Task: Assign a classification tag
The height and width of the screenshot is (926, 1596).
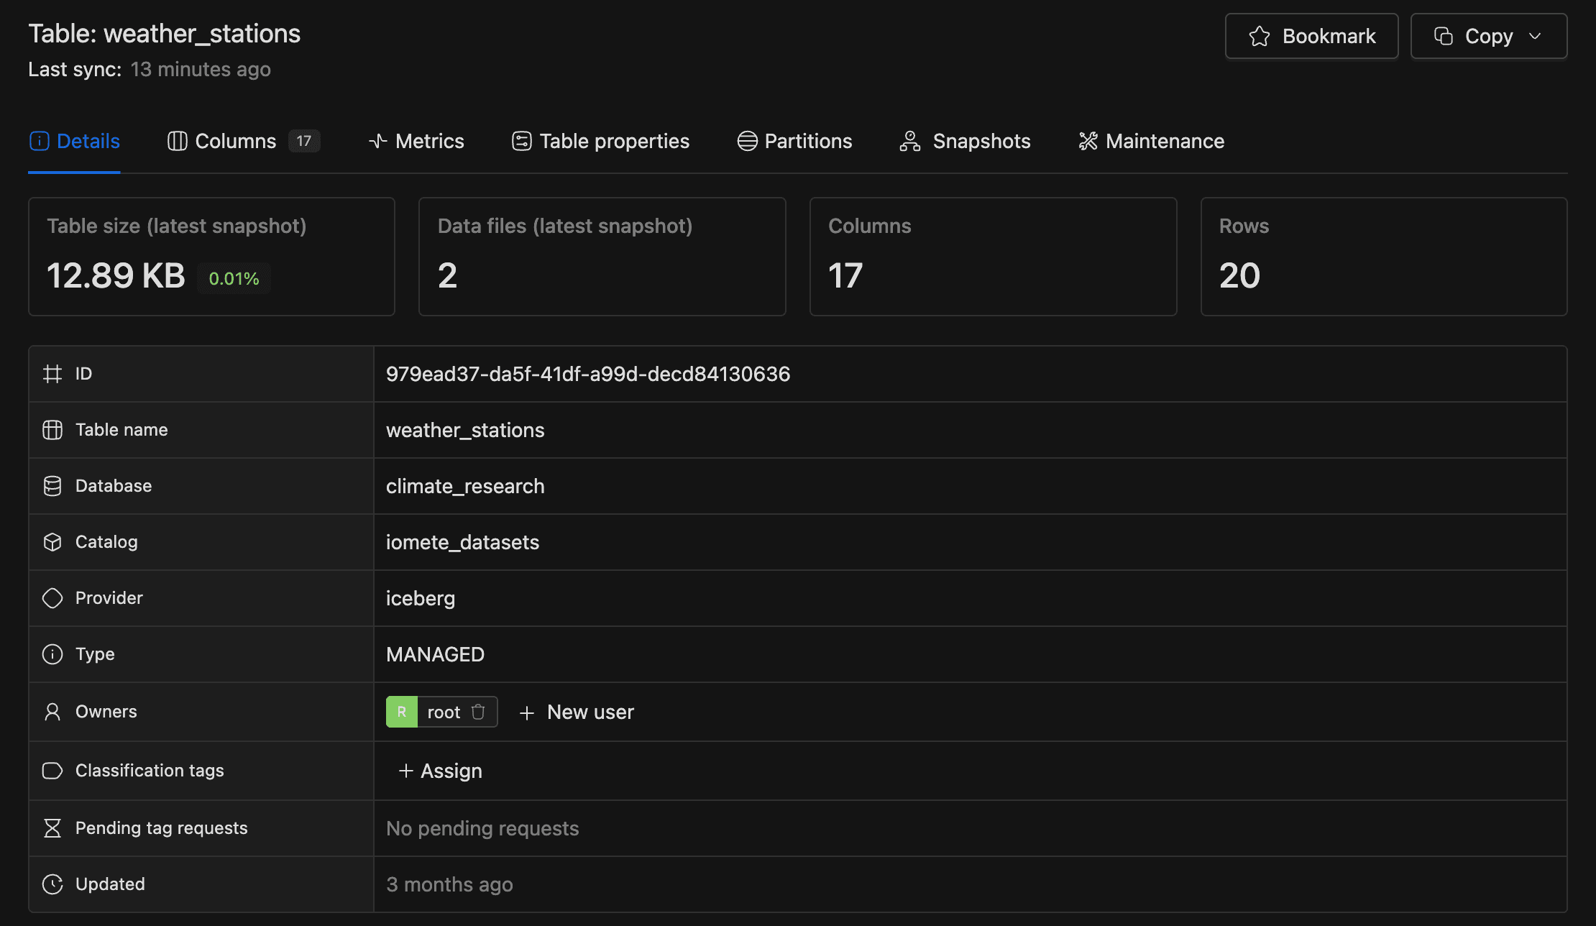Action: click(440, 771)
